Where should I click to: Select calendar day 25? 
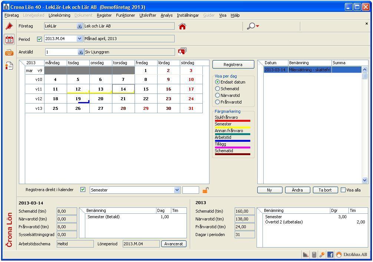point(55,108)
